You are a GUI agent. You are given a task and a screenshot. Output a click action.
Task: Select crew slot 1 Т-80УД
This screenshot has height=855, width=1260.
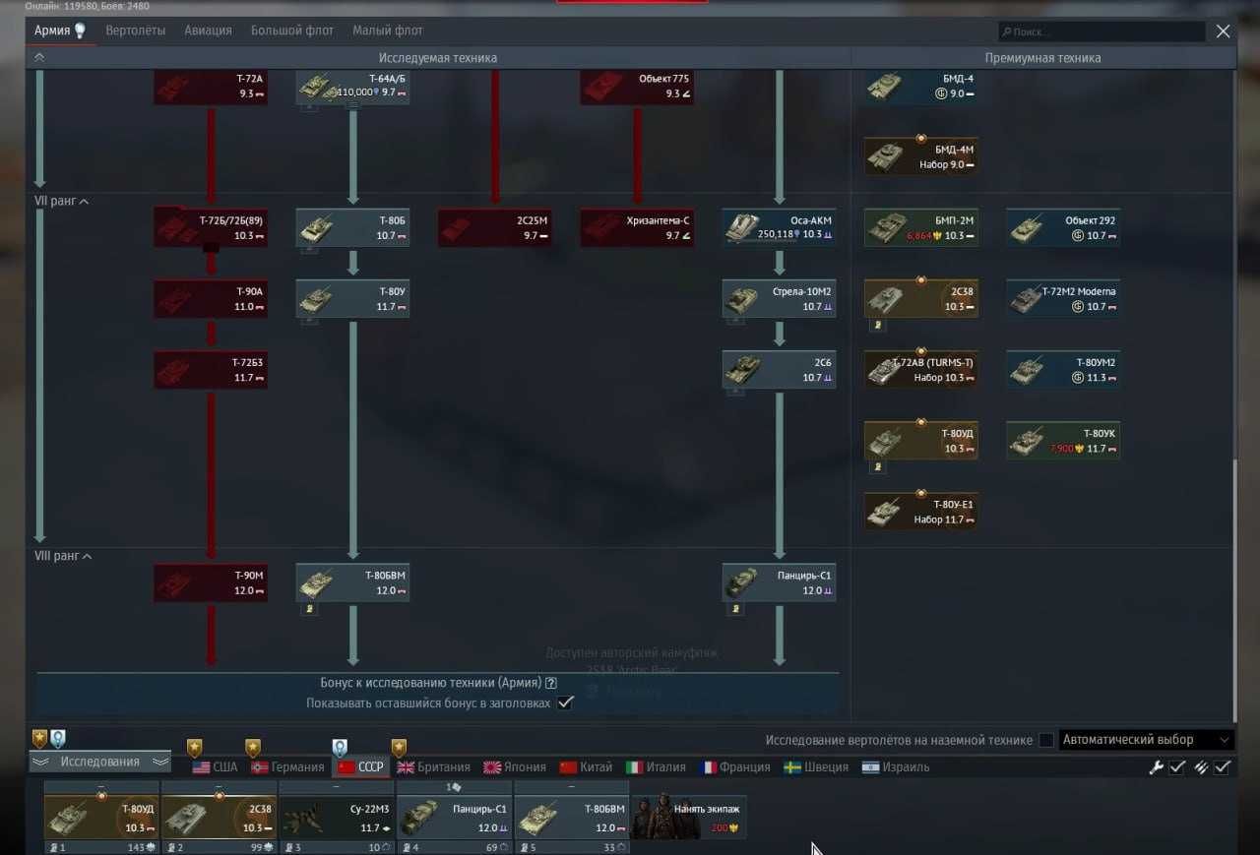[101, 817]
